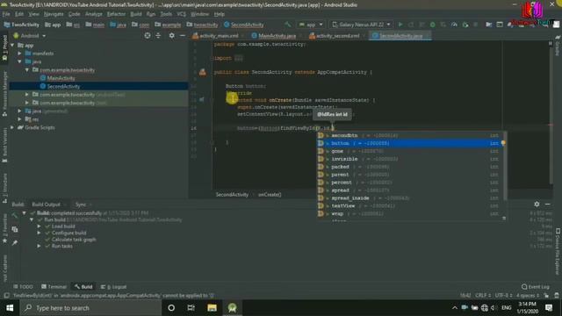Open the Logcat tool window

(114, 287)
